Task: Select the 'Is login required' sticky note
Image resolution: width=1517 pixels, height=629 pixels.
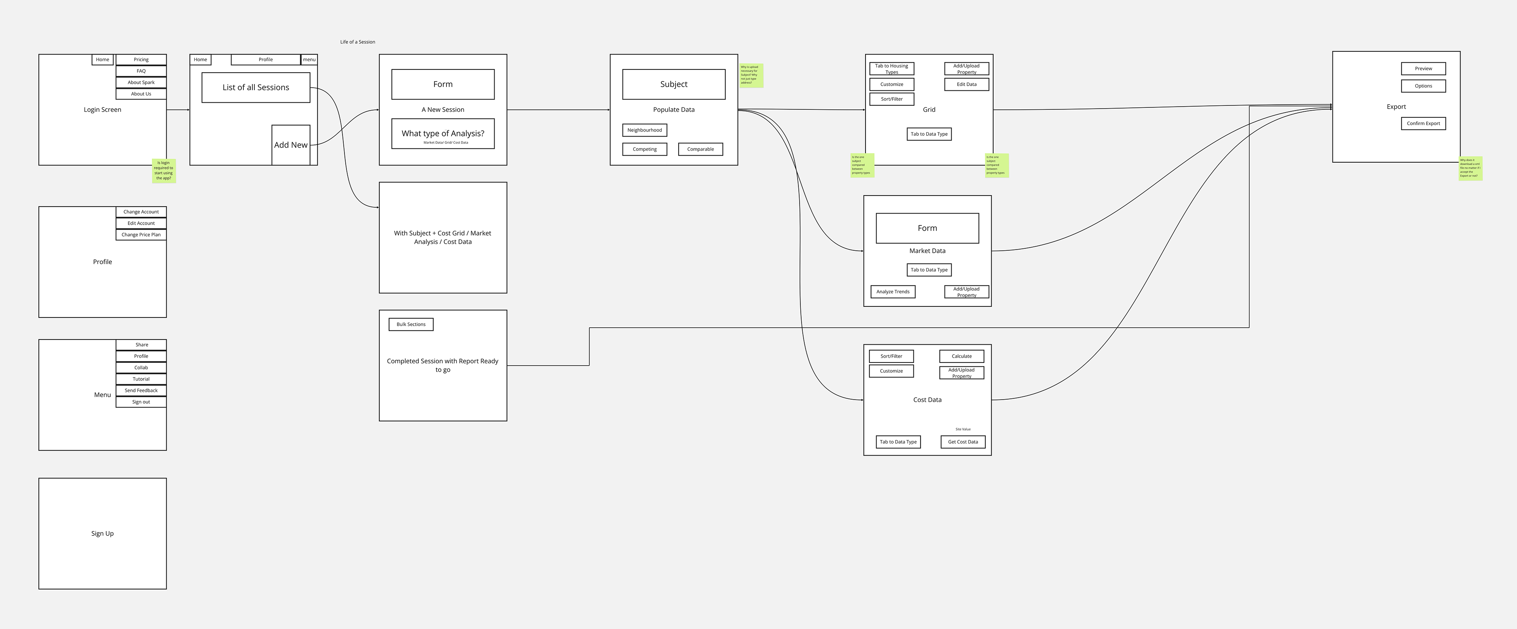Action: coord(164,171)
